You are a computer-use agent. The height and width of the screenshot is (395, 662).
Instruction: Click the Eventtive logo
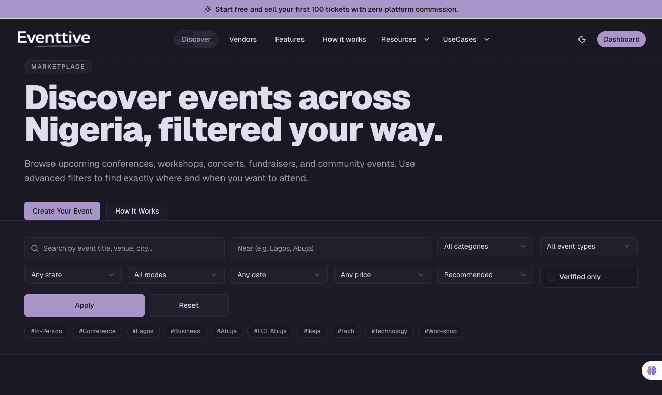[54, 39]
